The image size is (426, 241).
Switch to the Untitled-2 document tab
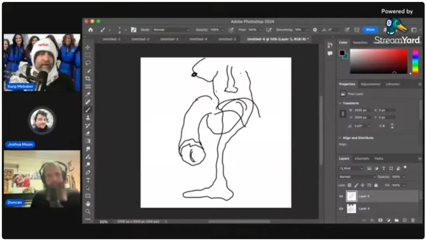[140, 39]
